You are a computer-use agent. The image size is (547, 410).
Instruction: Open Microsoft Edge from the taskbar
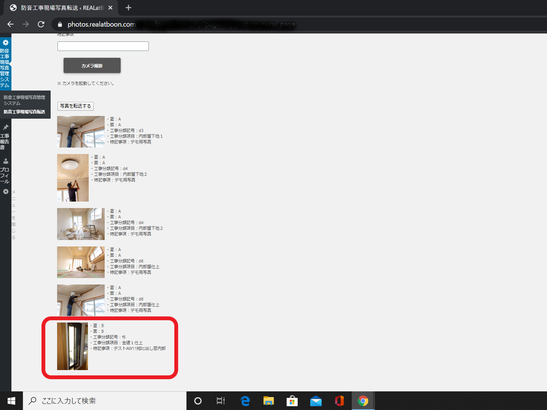245,401
